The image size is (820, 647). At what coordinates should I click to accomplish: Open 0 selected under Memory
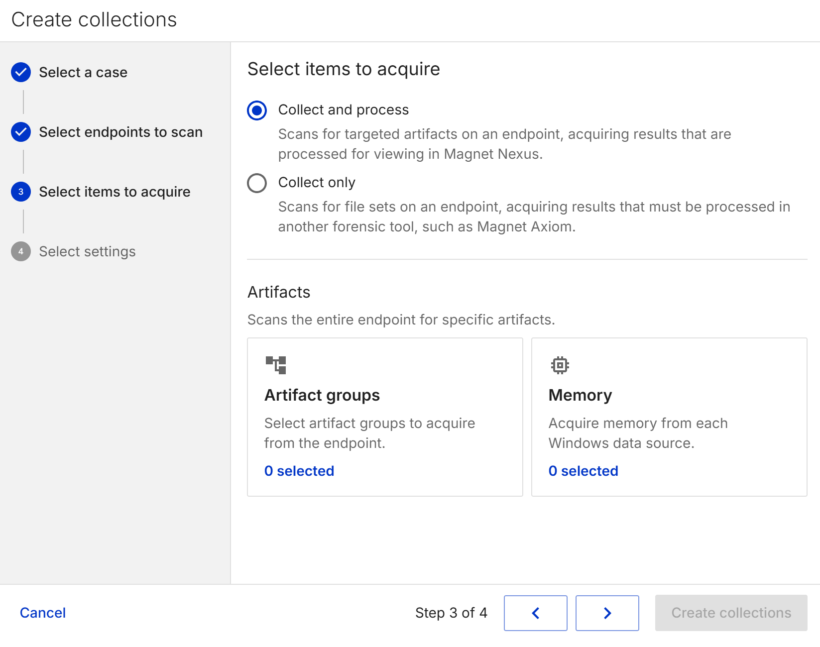583,471
